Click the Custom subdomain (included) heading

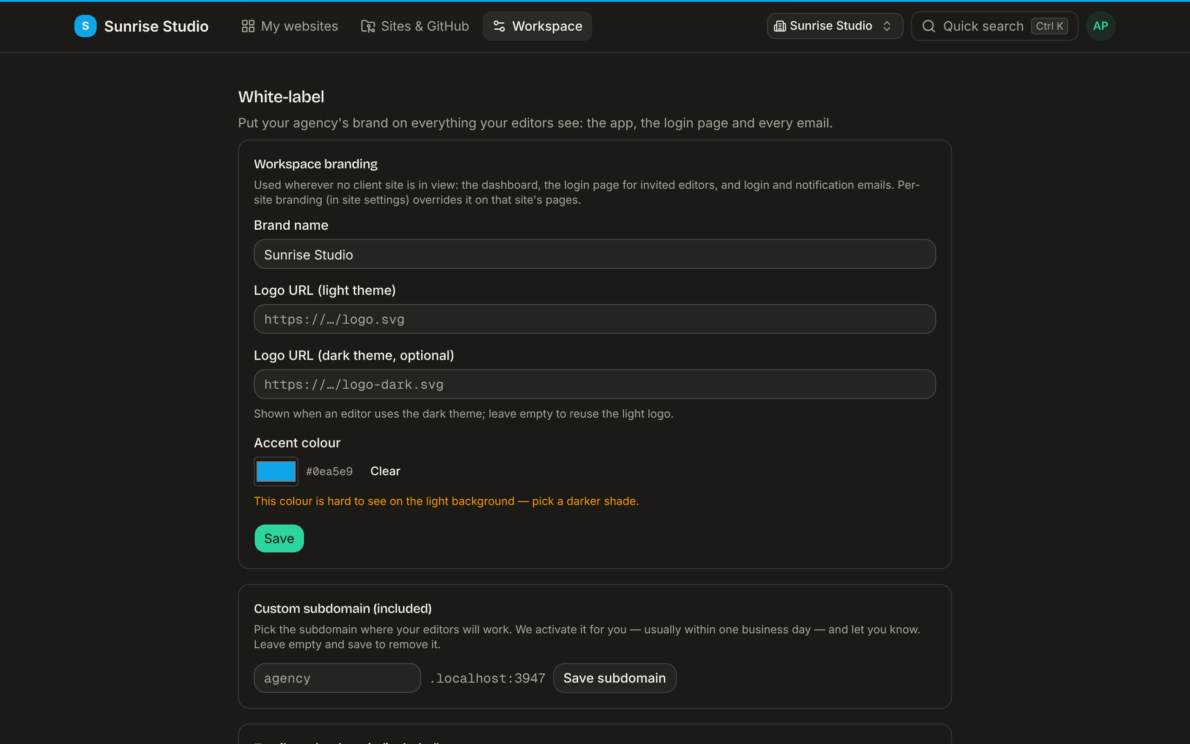343,609
